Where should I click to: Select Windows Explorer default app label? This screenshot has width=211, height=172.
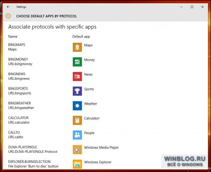[98, 162]
